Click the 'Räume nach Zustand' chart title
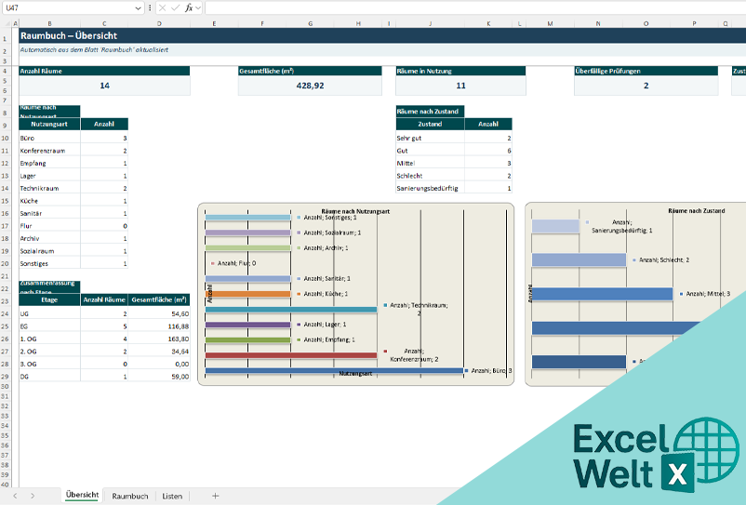746x505 pixels. (x=697, y=210)
